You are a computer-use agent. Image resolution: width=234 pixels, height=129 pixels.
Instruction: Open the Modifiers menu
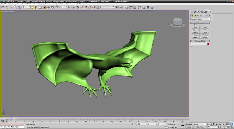pos(30,4)
